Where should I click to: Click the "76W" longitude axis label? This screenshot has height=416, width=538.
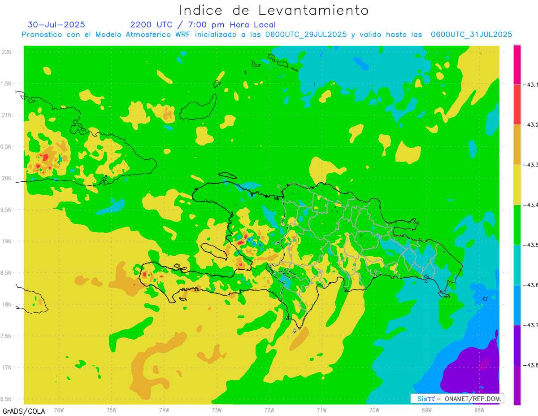click(59, 410)
